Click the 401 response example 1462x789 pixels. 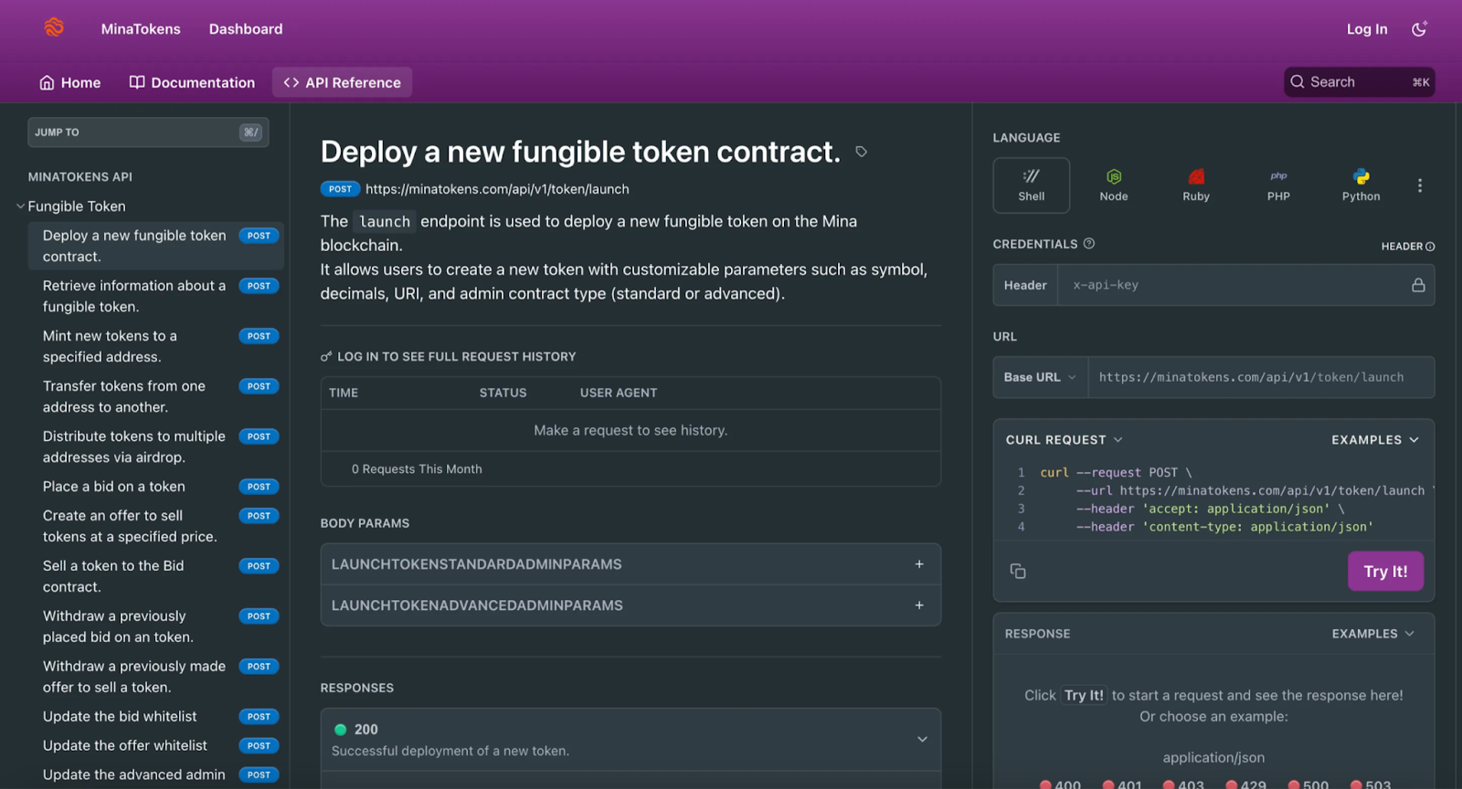(x=1122, y=784)
